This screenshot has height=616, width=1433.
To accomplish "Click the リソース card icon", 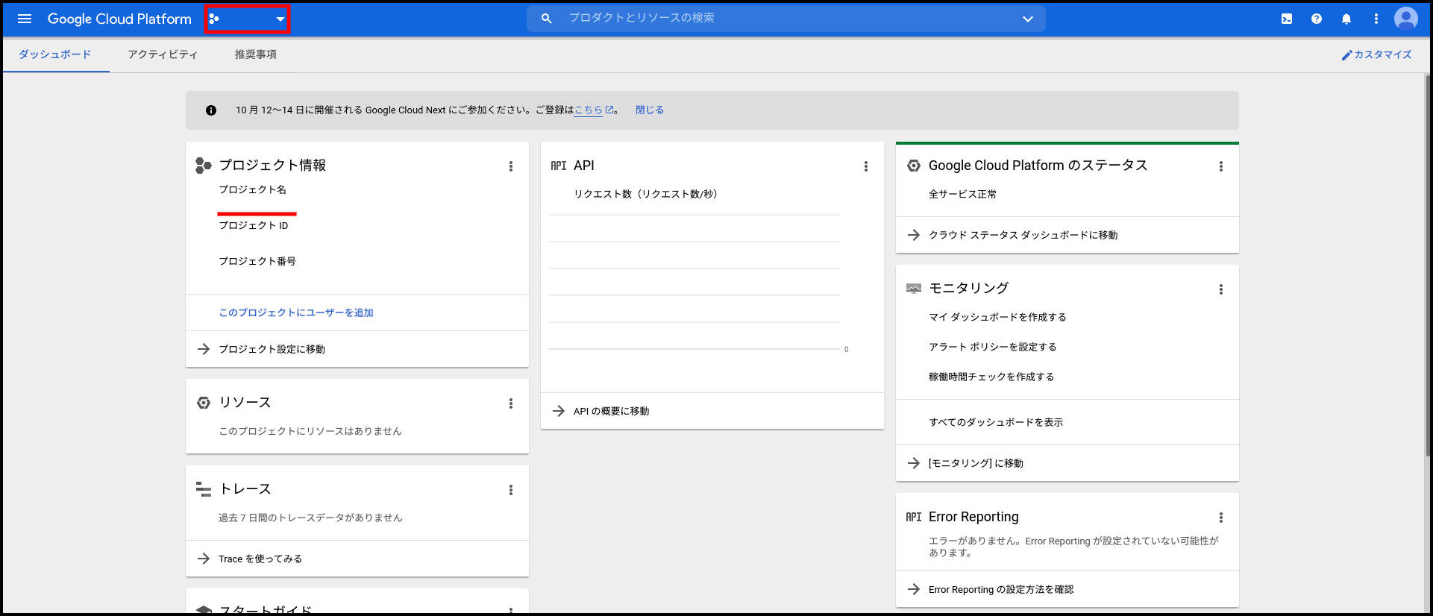I will 204,403.
